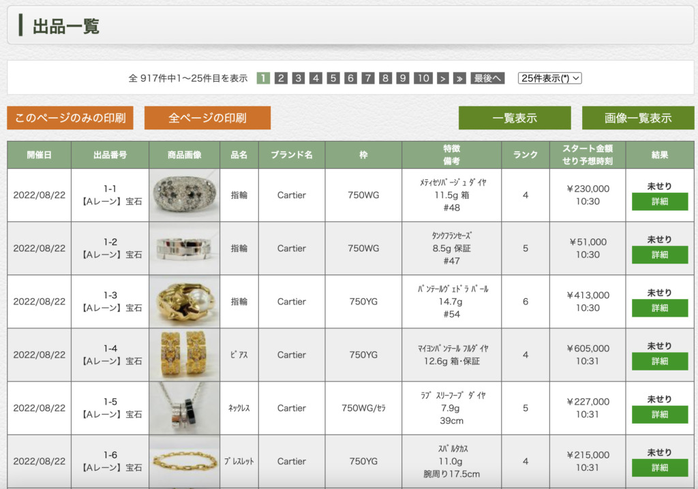Click the single arrow next-page button

coord(442,78)
